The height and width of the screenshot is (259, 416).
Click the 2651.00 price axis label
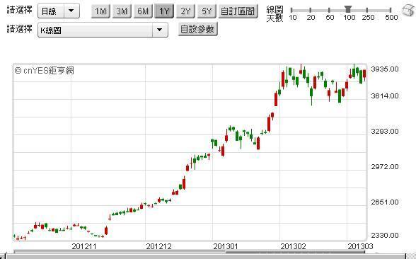[385, 202]
